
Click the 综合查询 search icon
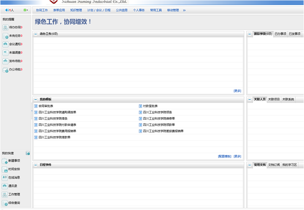point(5,203)
